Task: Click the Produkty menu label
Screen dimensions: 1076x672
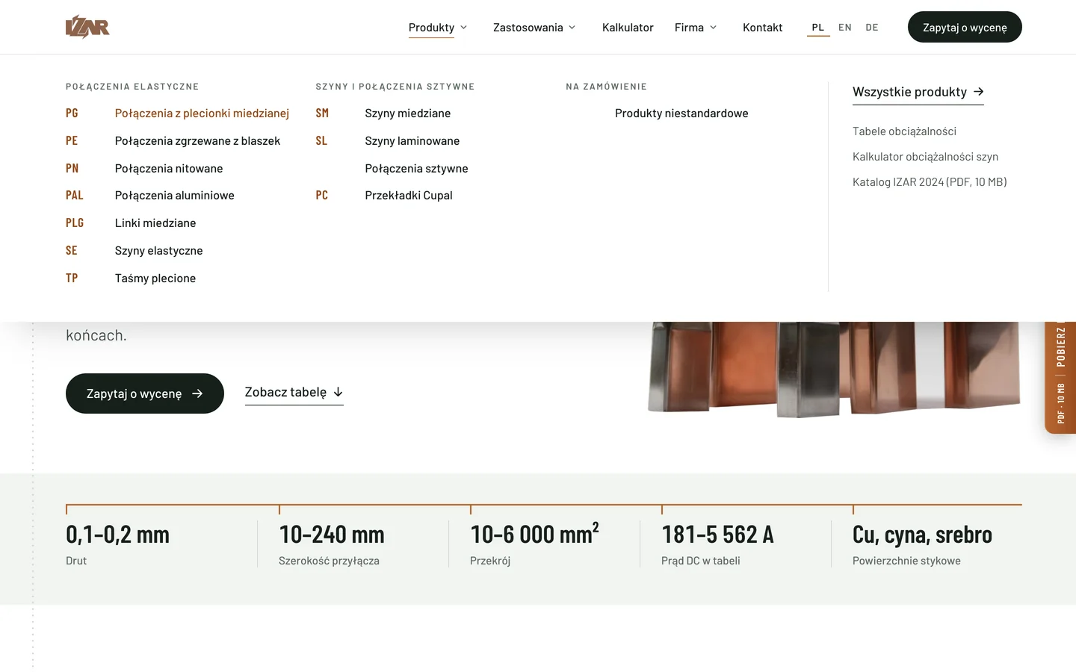Action: click(x=431, y=28)
